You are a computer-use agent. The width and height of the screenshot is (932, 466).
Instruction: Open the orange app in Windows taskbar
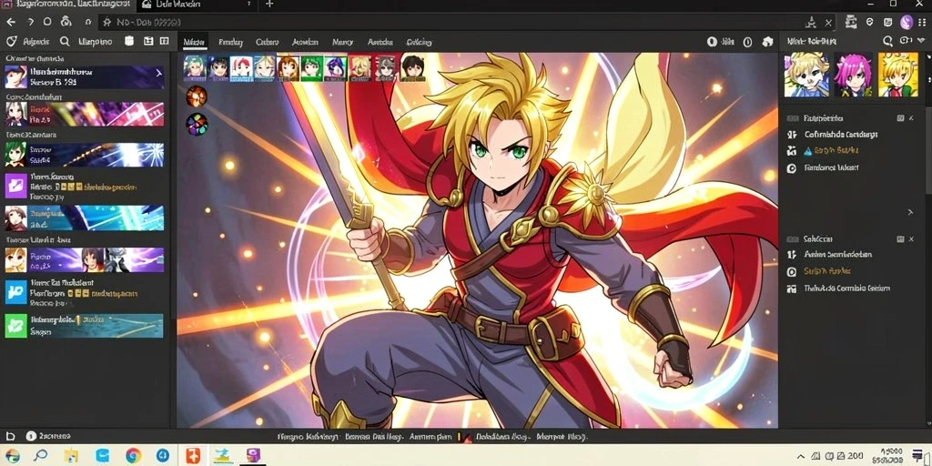[193, 456]
